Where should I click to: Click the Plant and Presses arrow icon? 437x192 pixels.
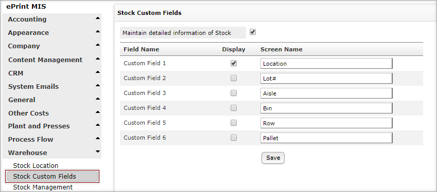pos(98,125)
